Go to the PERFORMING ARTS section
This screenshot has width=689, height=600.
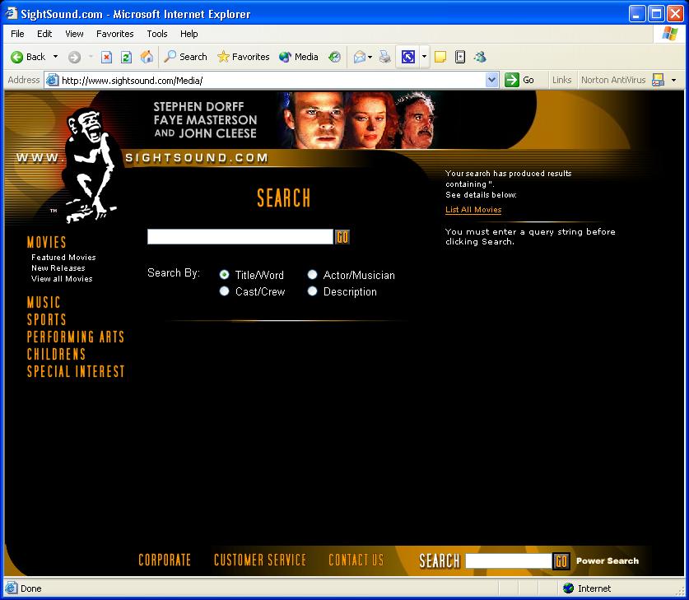(76, 337)
